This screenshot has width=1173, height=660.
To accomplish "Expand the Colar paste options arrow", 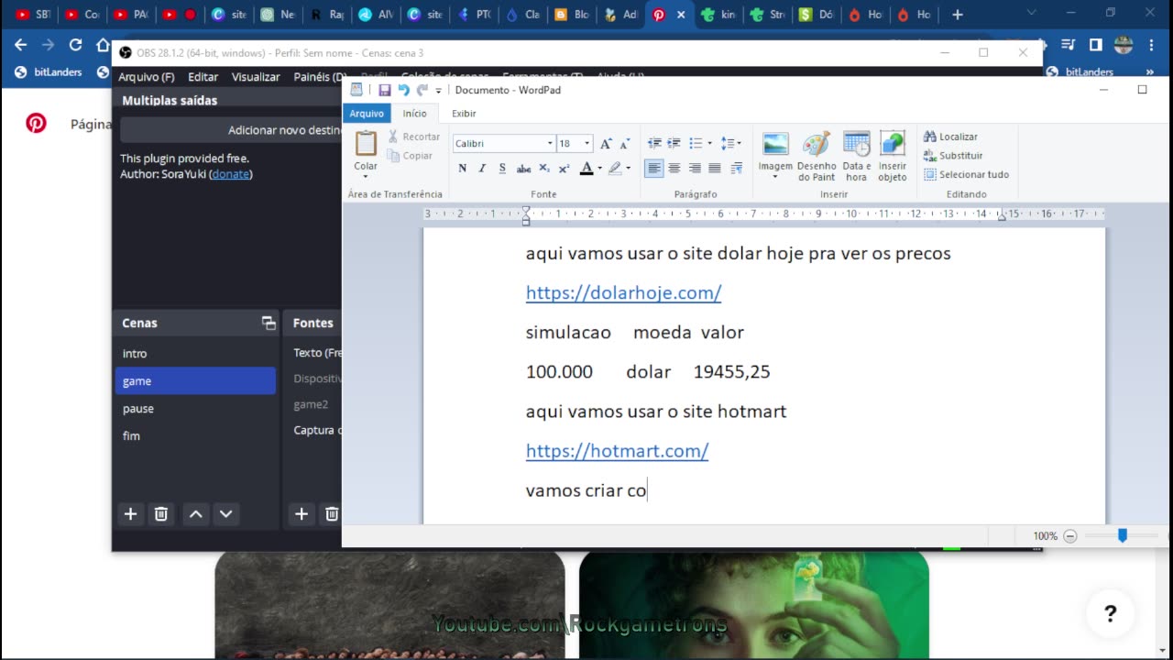I will (366, 176).
